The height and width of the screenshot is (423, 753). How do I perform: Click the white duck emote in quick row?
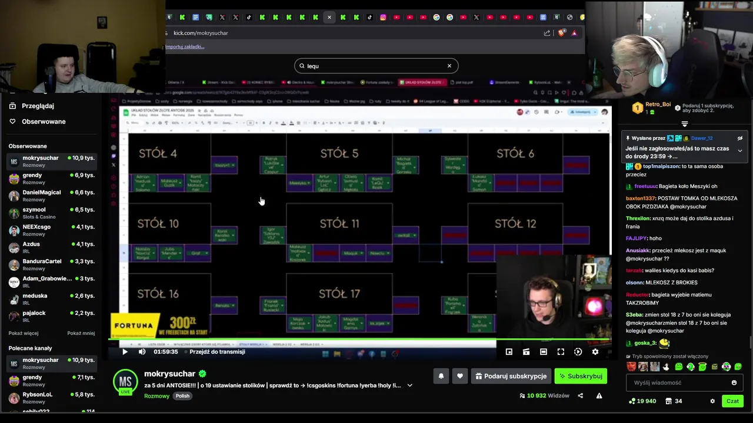pos(667,367)
